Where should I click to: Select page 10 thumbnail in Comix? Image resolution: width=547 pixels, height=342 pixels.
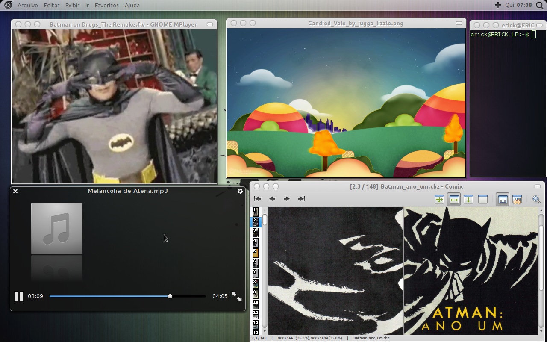256,304
